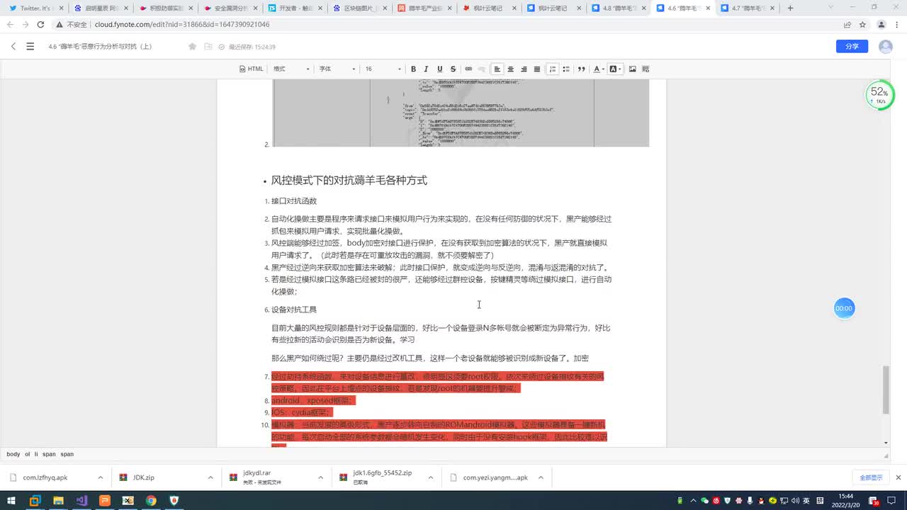Viewport: 907px width, 510px height.
Task: Insert a hyperlink via link icon
Action: [x=468, y=69]
